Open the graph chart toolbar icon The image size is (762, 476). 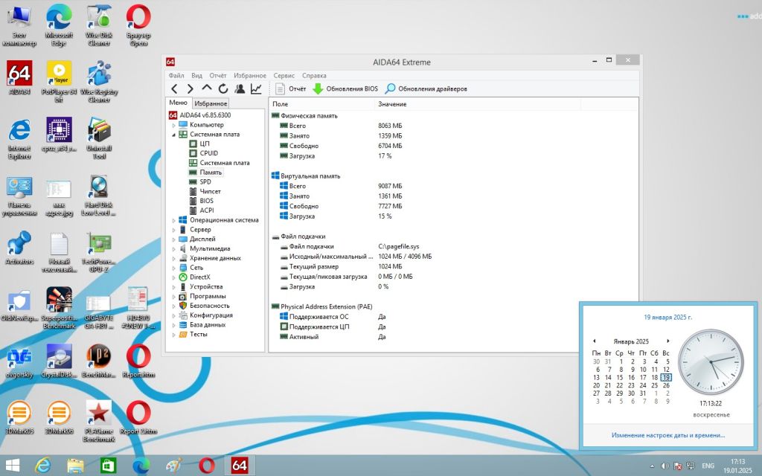(256, 89)
